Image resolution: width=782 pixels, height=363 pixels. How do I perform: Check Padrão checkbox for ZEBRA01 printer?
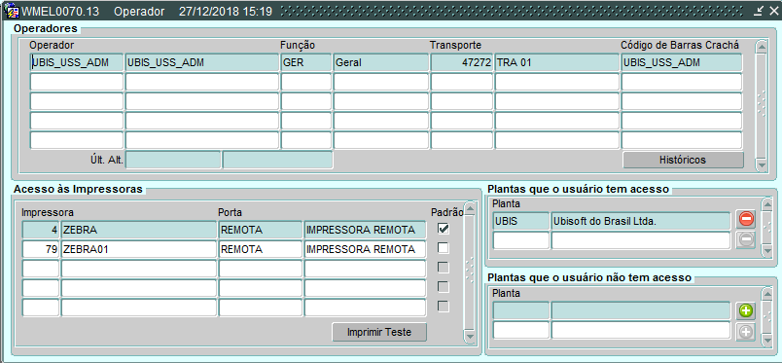pos(444,247)
